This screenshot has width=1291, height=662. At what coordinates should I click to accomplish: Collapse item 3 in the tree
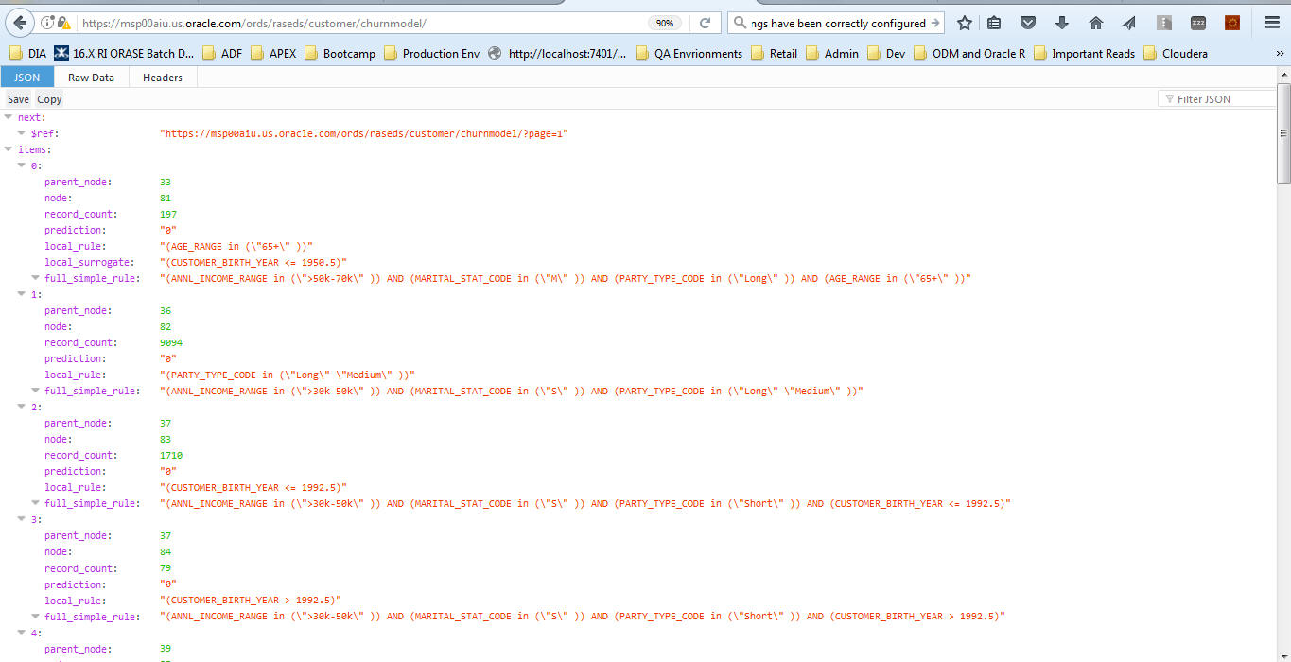click(x=22, y=519)
